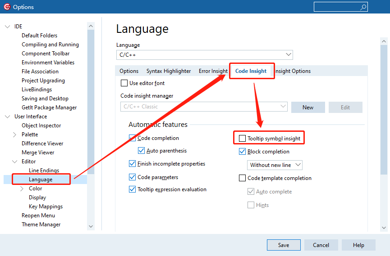The width and height of the screenshot is (390, 256).
Task: Collapse the IDE tree node
Action: coord(8,27)
